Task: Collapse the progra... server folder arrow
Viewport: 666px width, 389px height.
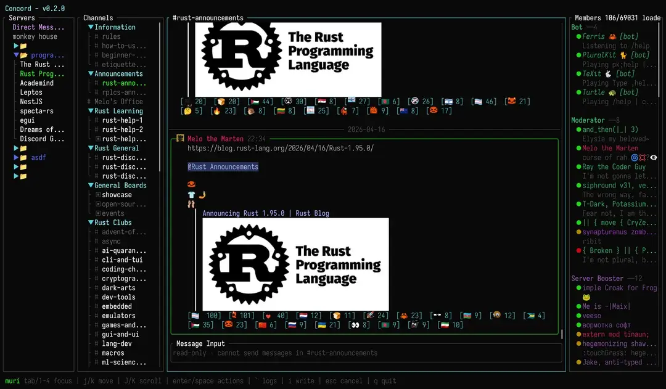Action: (x=15, y=55)
